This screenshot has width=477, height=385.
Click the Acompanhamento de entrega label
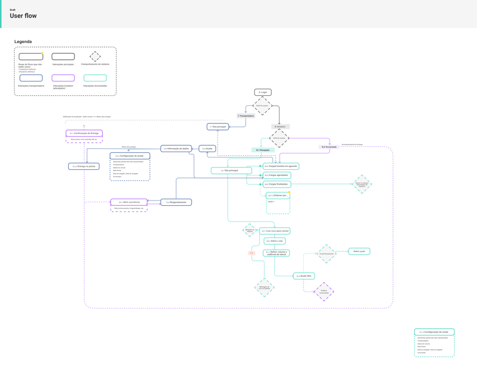[x=352, y=145]
